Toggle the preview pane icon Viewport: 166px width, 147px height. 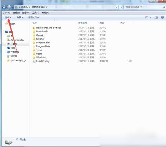pyautogui.click(x=156, y=17)
